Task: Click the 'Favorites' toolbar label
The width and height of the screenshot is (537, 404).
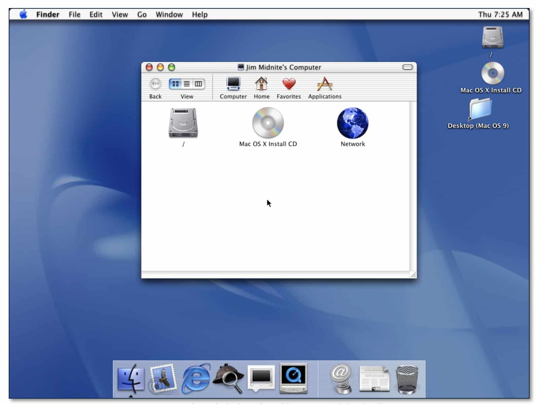Action: (289, 96)
